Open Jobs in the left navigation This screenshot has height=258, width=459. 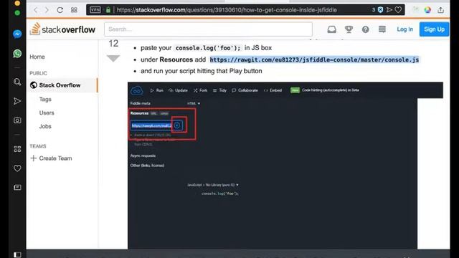coord(45,126)
